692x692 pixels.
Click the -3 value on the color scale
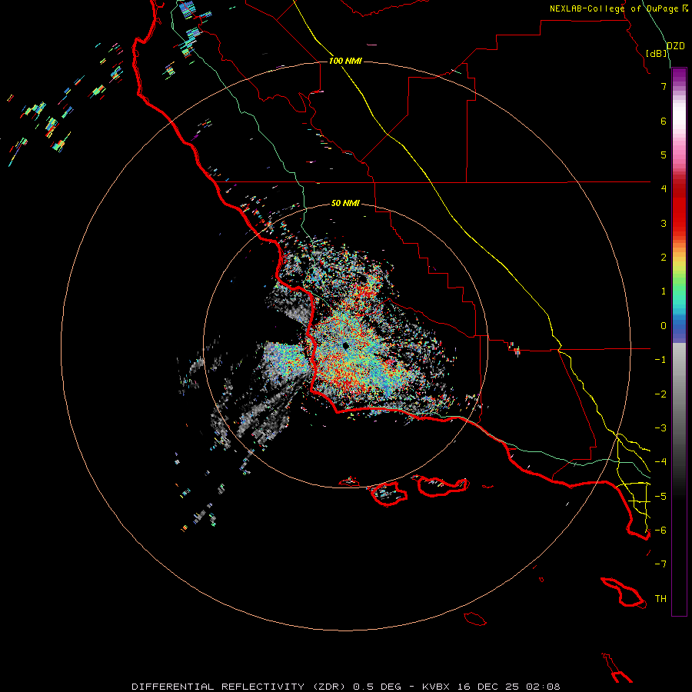(660, 428)
